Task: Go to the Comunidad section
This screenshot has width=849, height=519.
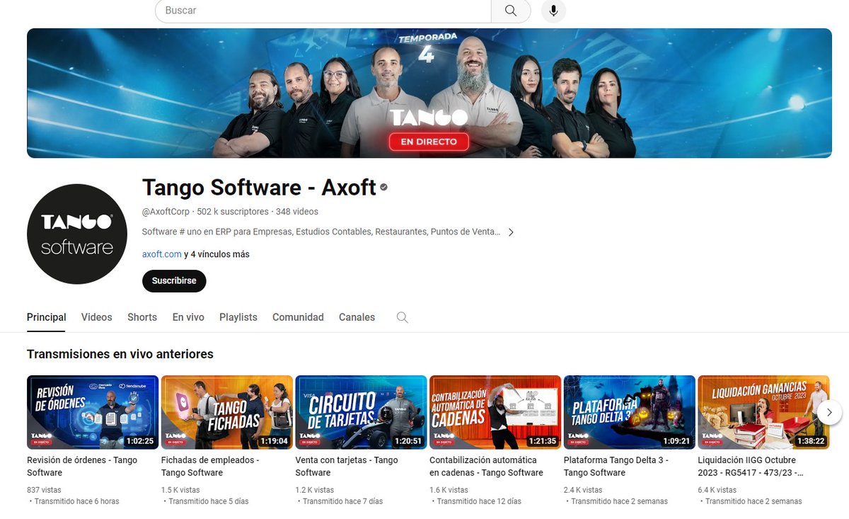Action: coord(298,317)
